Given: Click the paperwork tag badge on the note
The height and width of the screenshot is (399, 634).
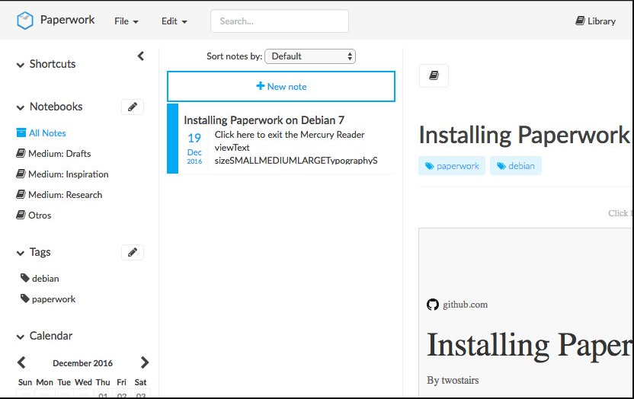Looking at the screenshot, I should point(452,166).
